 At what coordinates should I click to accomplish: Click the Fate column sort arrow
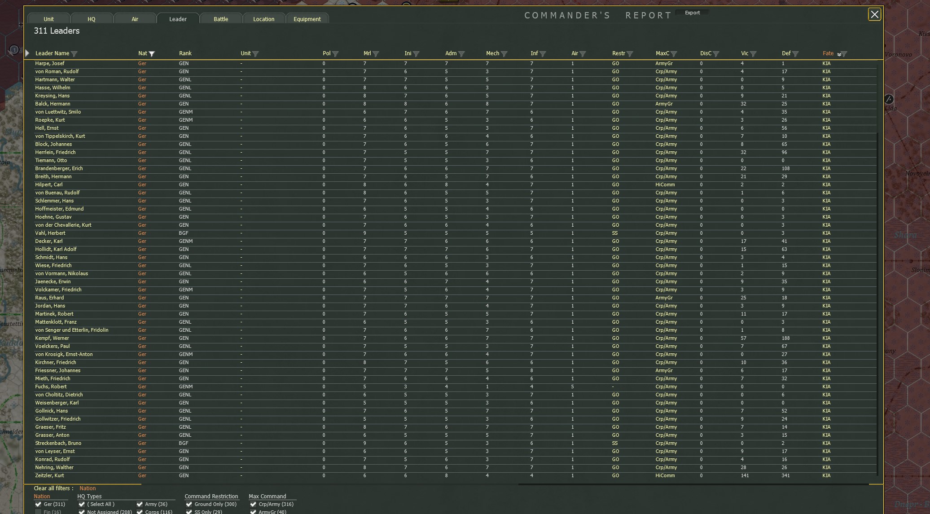click(x=839, y=54)
